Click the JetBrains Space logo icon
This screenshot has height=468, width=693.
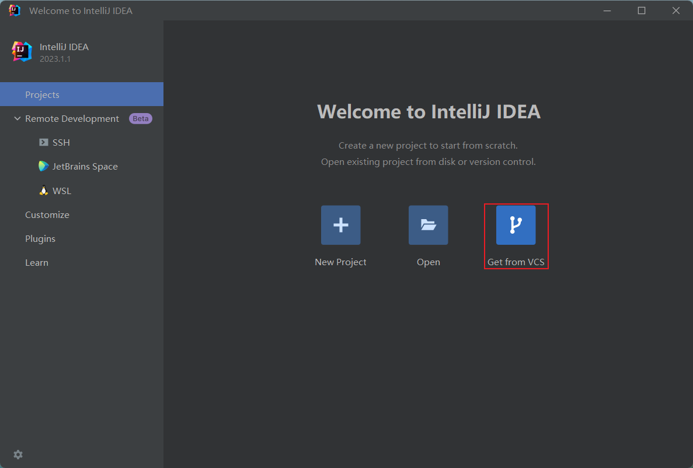click(44, 166)
